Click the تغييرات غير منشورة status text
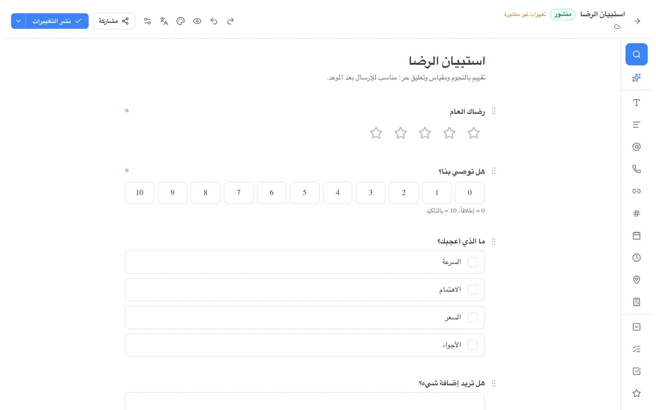656x410 pixels. tap(525, 14)
